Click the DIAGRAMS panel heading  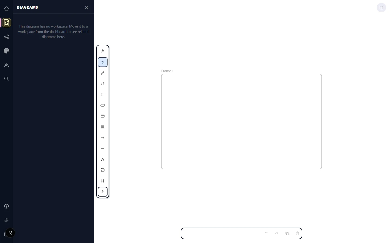tap(27, 7)
